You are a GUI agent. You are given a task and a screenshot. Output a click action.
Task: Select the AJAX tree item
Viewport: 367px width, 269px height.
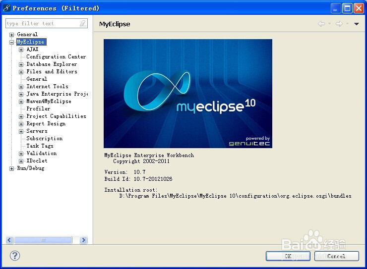click(32, 50)
